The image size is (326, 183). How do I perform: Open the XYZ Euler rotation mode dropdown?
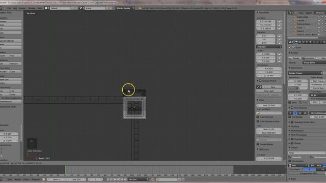(x=269, y=47)
